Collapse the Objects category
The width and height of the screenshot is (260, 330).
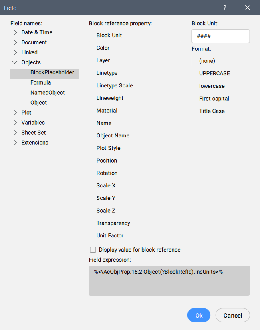tap(15, 62)
